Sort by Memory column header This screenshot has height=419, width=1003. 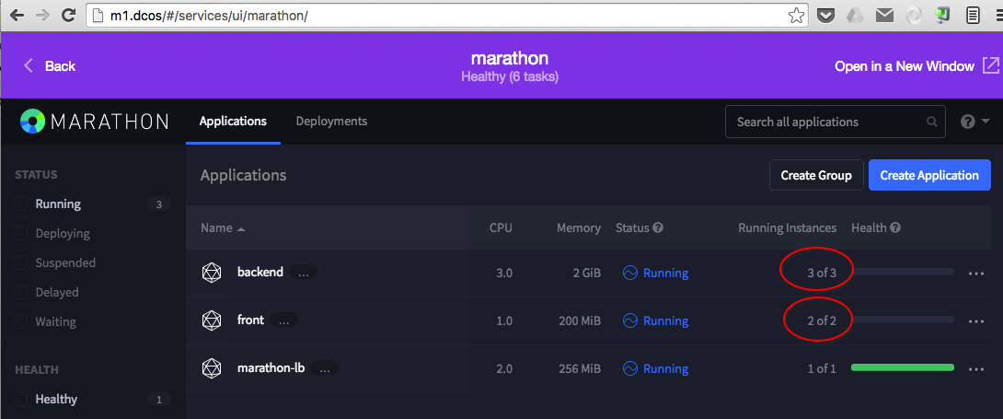(x=579, y=227)
